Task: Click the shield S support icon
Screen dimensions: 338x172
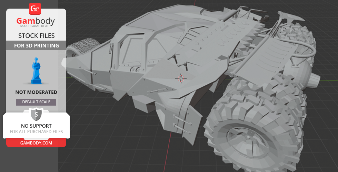Action: click(36, 114)
